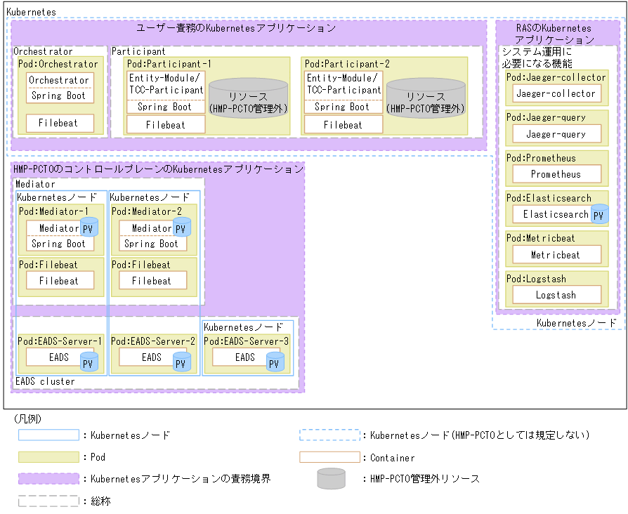Open the RASのKubernetesアプリケーション panel
This screenshot has width=628, height=514.
555,32
